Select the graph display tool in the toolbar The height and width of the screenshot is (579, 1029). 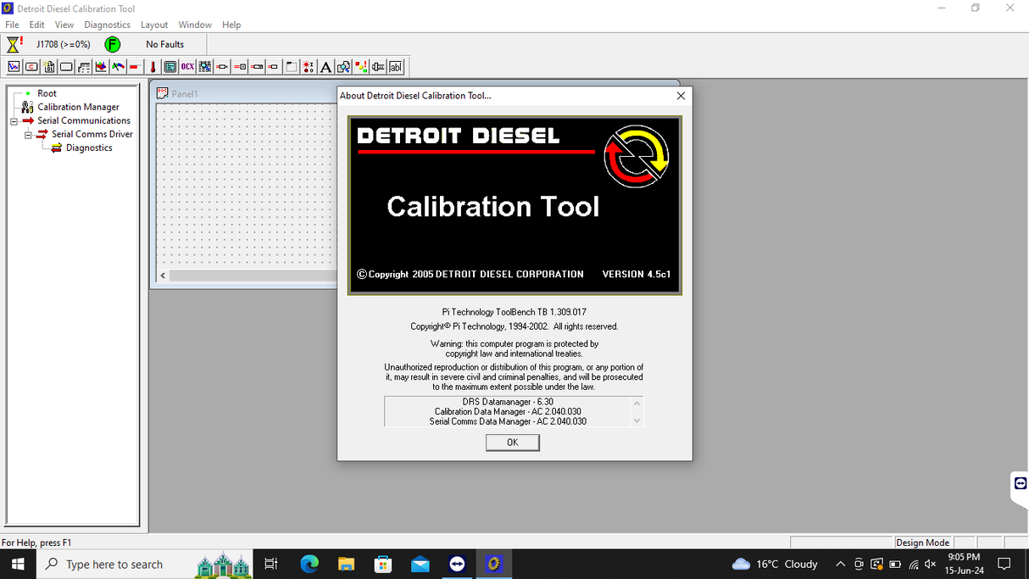pos(14,66)
